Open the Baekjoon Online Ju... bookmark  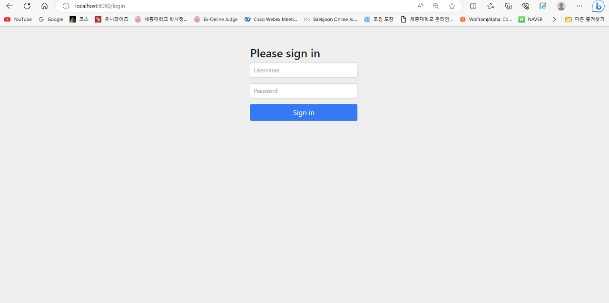click(x=330, y=20)
